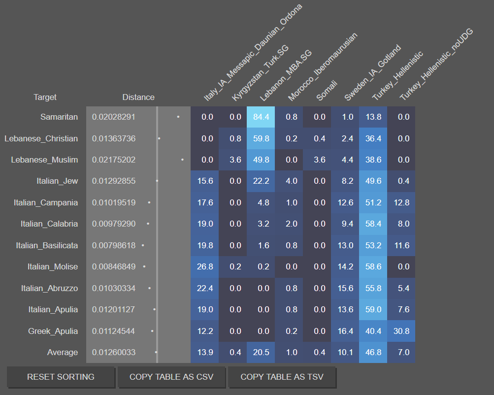Click the 55.8 Italian_Abruzzo cell
The image size is (494, 395).
(x=373, y=288)
